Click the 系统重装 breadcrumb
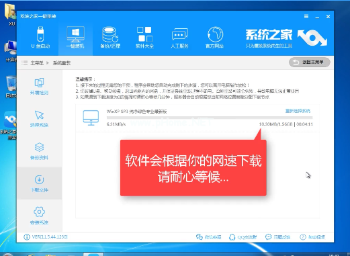The height and width of the screenshot is (256, 350). 62,63
